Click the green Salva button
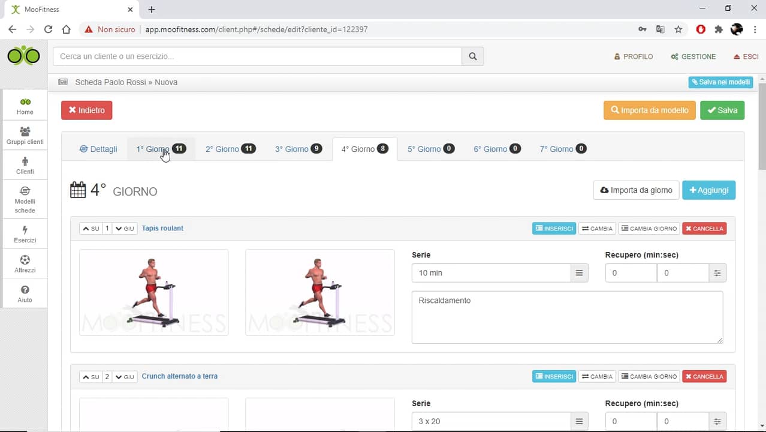Image resolution: width=766 pixels, height=432 pixels. pyautogui.click(x=722, y=110)
